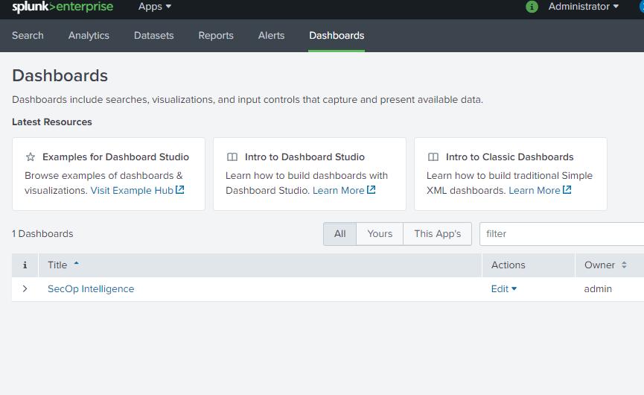Open the Edit actions dropdown for SecOp Intelligence
Image resolution: width=644 pixels, height=395 pixels.
point(504,289)
